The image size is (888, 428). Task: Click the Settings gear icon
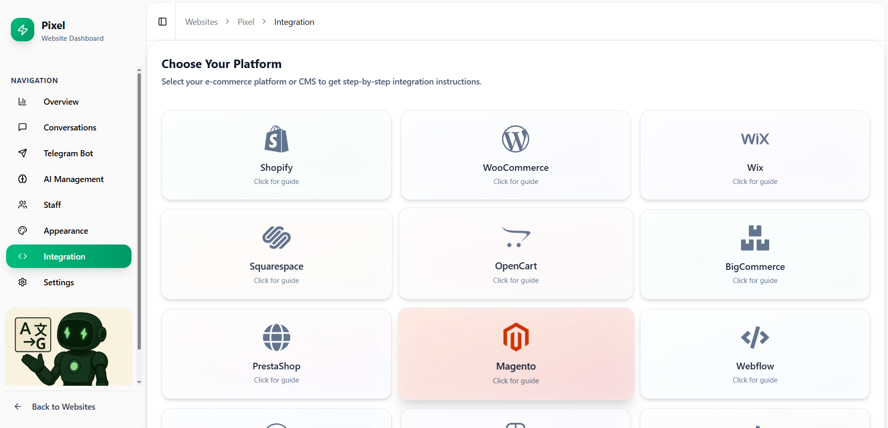coord(23,282)
